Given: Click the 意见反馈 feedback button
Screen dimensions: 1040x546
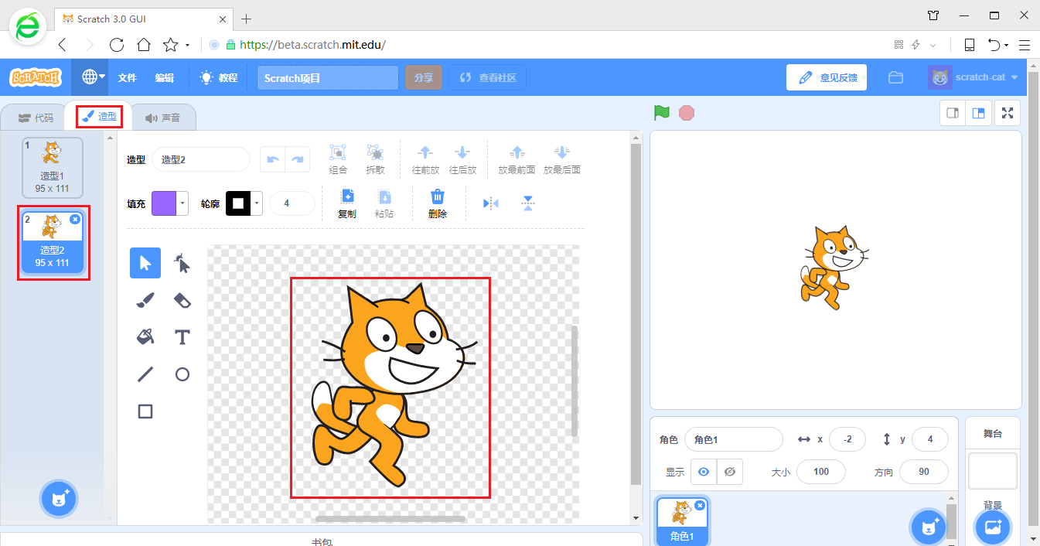Looking at the screenshot, I should (x=827, y=77).
